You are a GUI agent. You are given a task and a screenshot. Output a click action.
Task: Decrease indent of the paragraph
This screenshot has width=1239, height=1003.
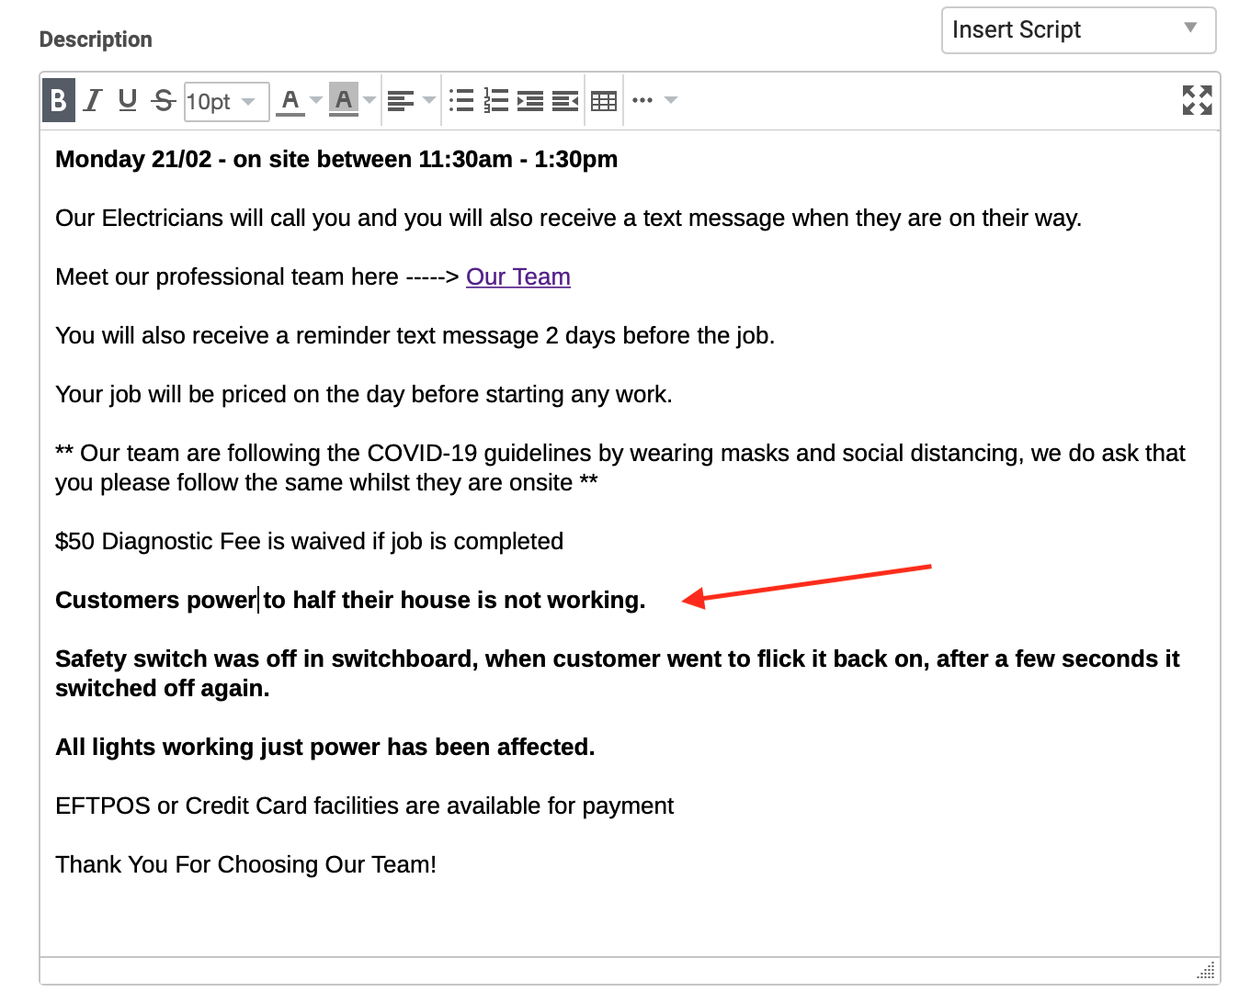(565, 100)
